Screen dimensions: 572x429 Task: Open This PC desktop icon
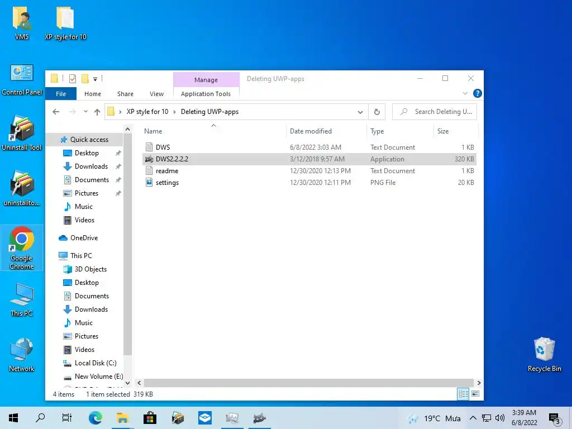22,300
